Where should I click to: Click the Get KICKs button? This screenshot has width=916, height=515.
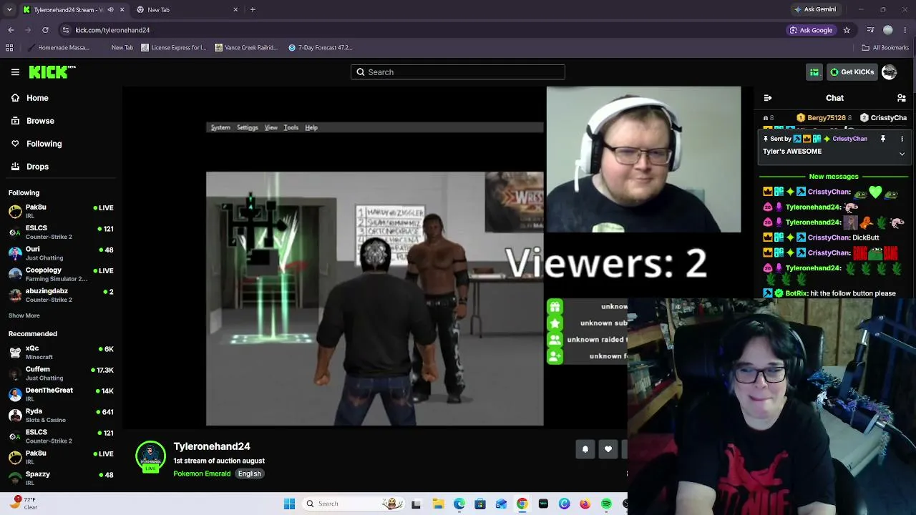852,72
